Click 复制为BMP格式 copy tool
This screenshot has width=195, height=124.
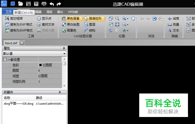click(x=19, y=31)
